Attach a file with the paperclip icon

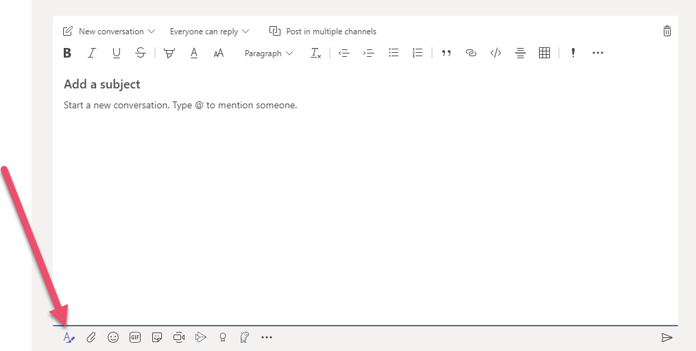(91, 337)
